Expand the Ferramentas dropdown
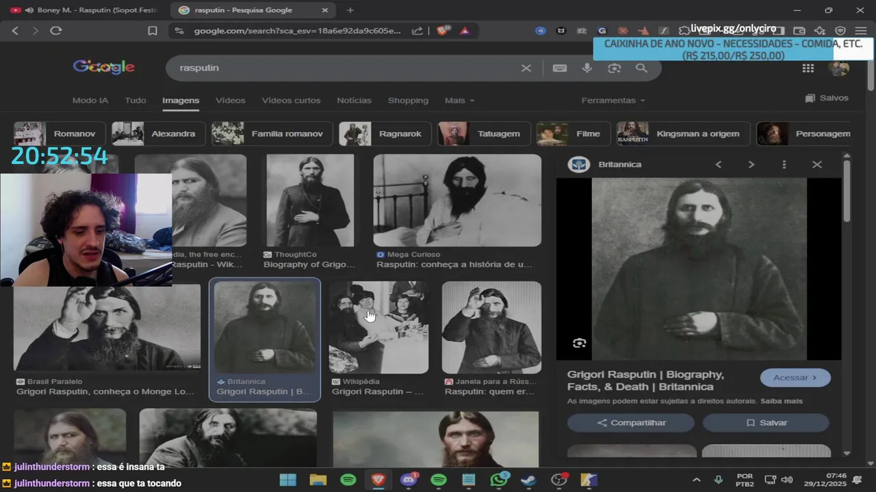 pyautogui.click(x=613, y=100)
